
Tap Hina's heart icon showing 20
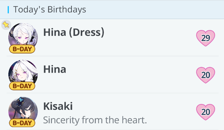(205, 75)
